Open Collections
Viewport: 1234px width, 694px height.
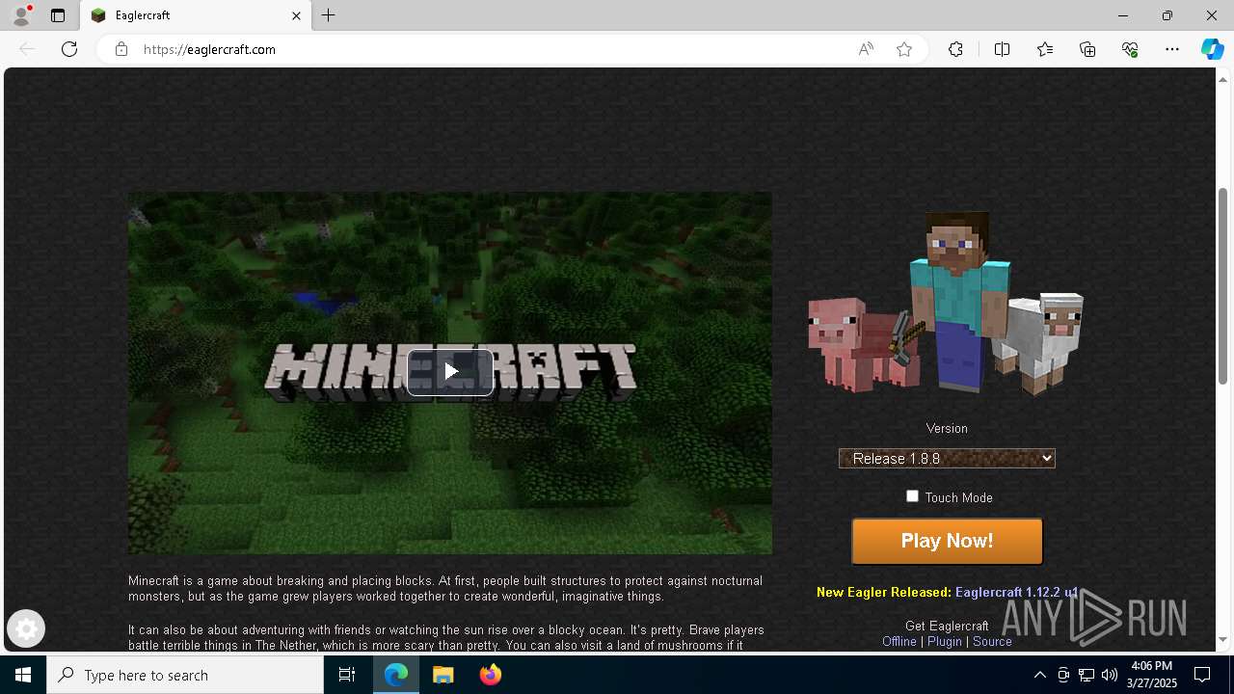pos(1087,49)
